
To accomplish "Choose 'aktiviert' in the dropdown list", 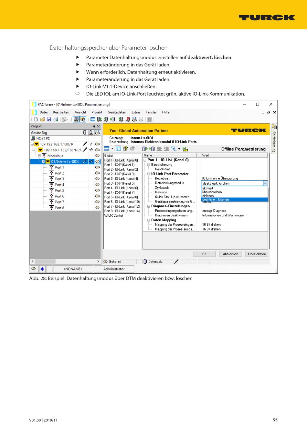I will tap(235, 188).
